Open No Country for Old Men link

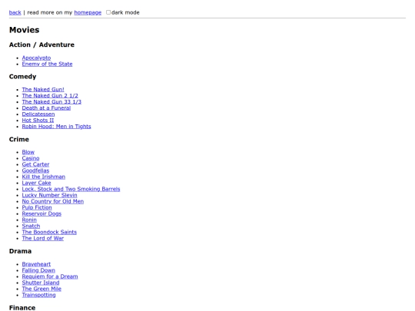coord(53,201)
